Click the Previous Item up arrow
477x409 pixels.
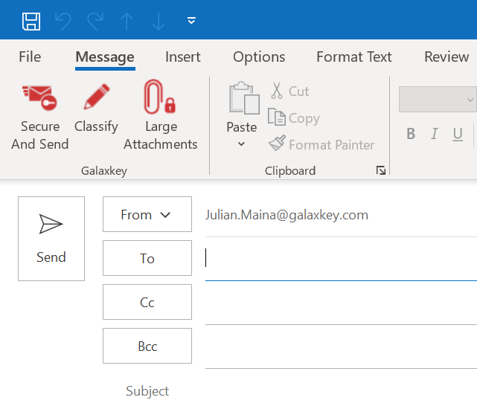(127, 21)
